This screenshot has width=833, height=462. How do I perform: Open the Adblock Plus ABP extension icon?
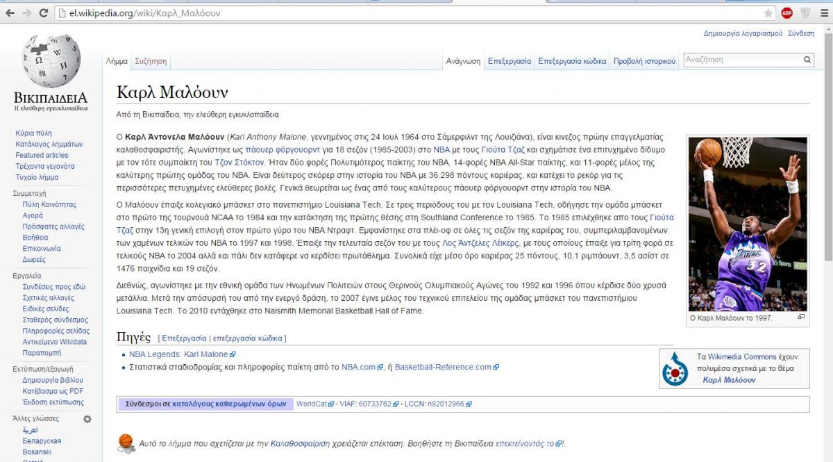(x=787, y=13)
